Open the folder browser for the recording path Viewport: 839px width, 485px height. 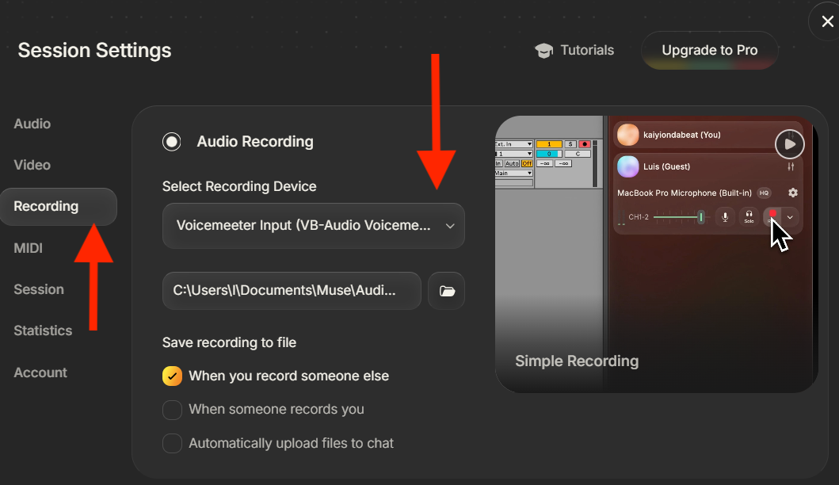(x=446, y=290)
